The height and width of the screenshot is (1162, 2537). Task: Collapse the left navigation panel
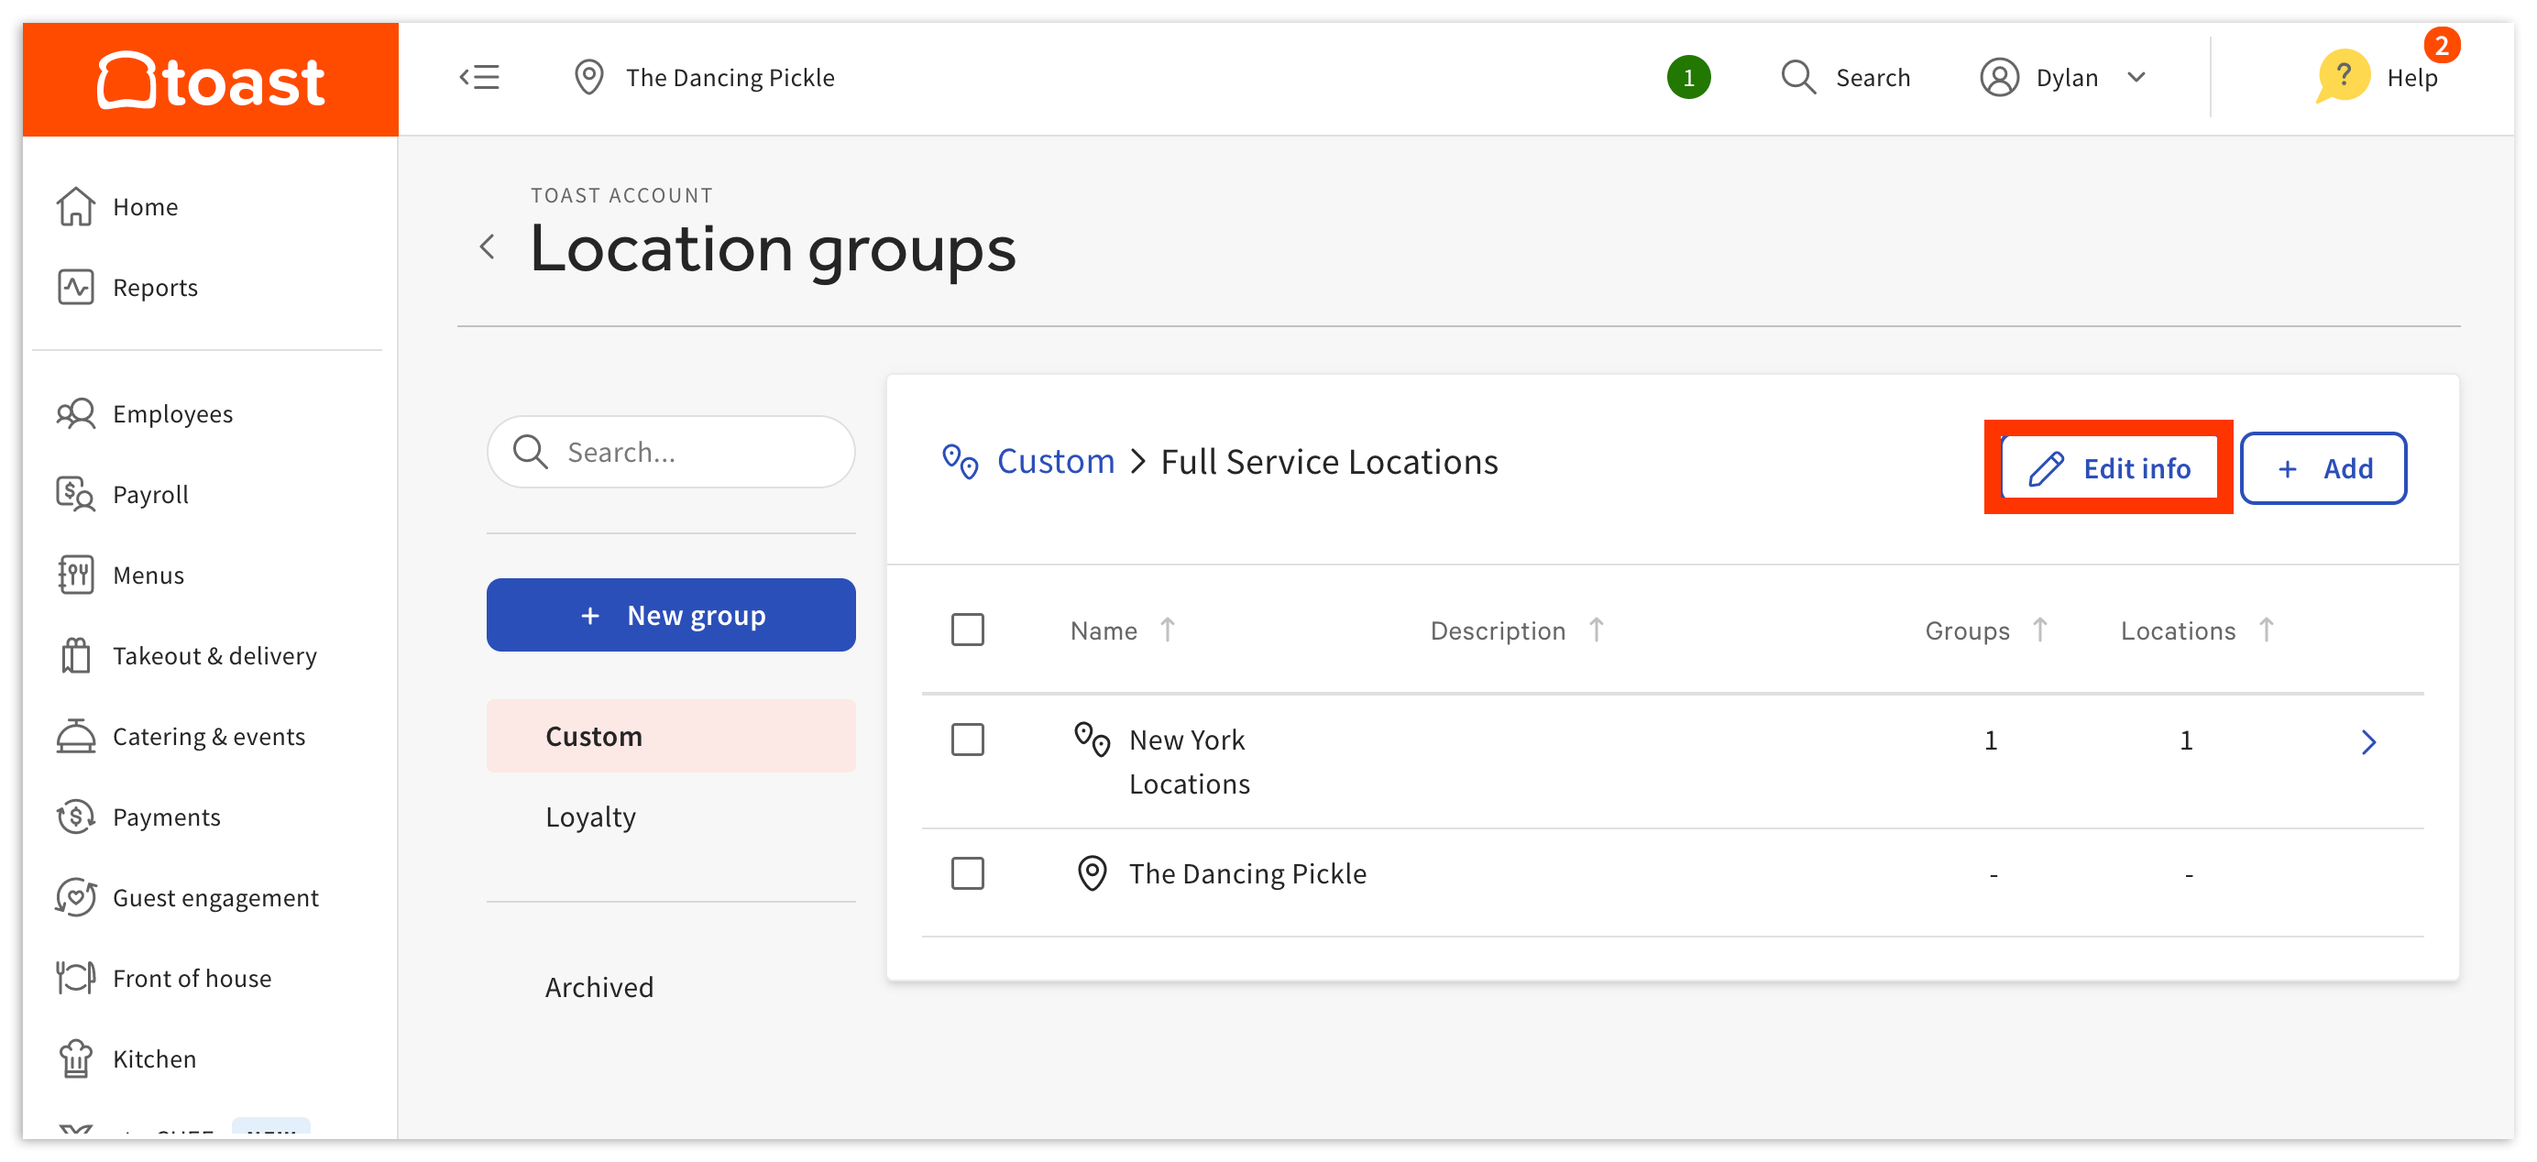click(x=480, y=77)
